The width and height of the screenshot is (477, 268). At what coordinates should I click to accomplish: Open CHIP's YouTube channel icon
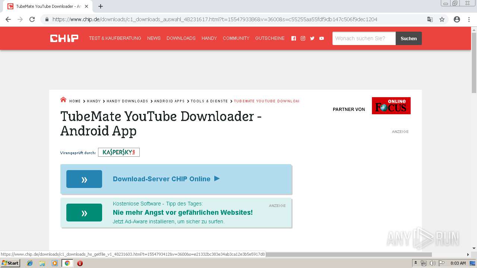[322, 38]
